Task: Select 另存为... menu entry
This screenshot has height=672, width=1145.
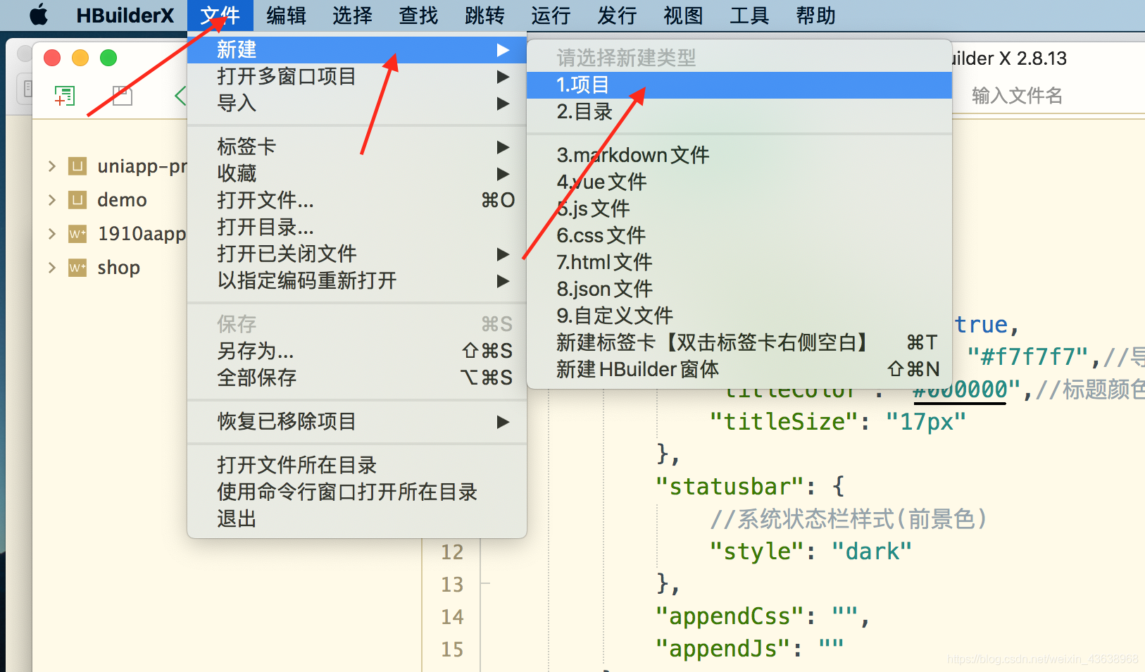Action: coord(357,351)
